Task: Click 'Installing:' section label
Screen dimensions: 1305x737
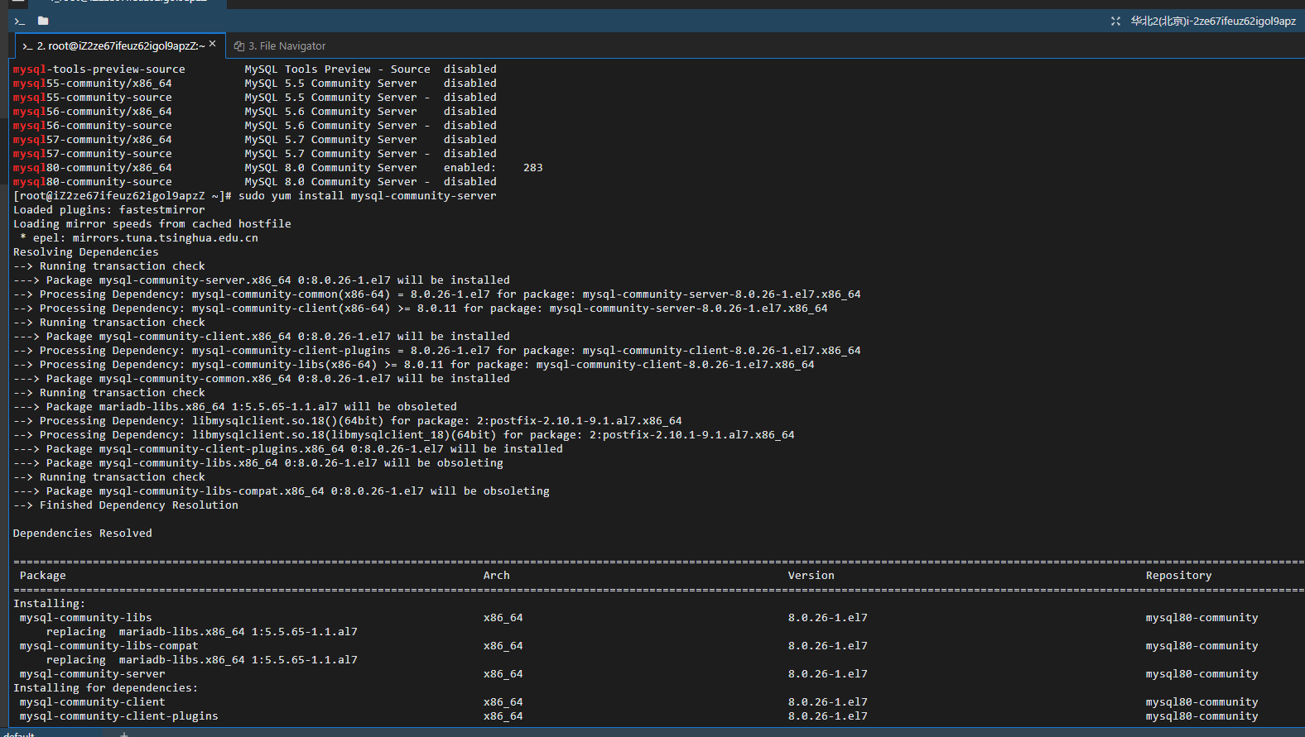Action: click(50, 604)
